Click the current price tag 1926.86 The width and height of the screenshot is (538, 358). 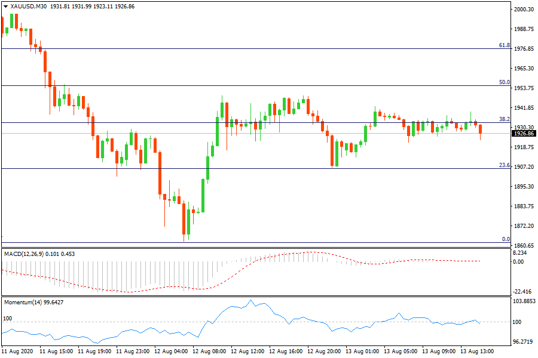click(x=524, y=134)
